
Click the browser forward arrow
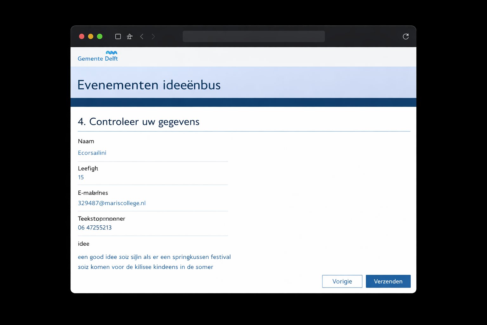tap(153, 36)
